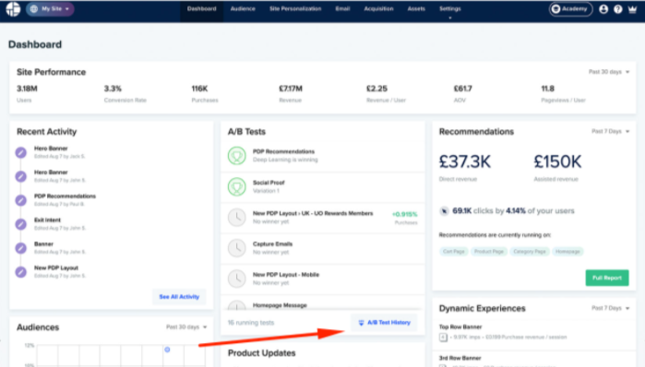Change Recommendations Past 7 Days range
This screenshot has width=645, height=367.
(611, 132)
